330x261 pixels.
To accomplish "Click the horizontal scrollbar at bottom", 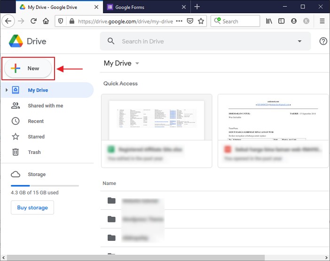I will [136, 258].
